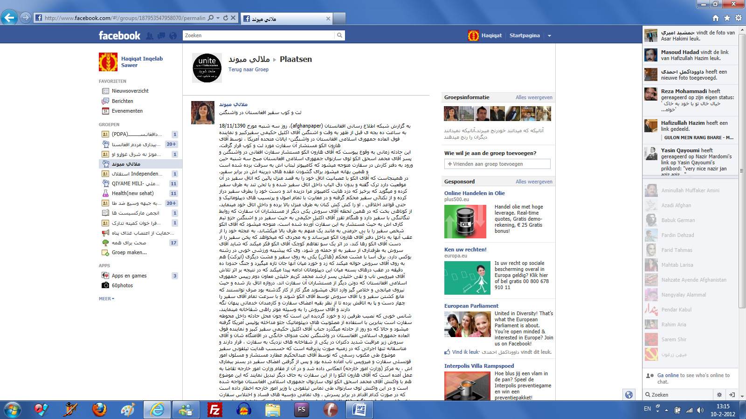Open the Online Handelen in Olie ad
The width and height of the screenshot is (746, 419).
[x=475, y=193]
